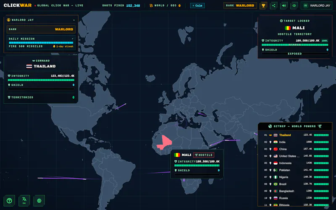The height and width of the screenshot is (210, 336).
Task: Click the Territories trophy icon
Action: 9,97
